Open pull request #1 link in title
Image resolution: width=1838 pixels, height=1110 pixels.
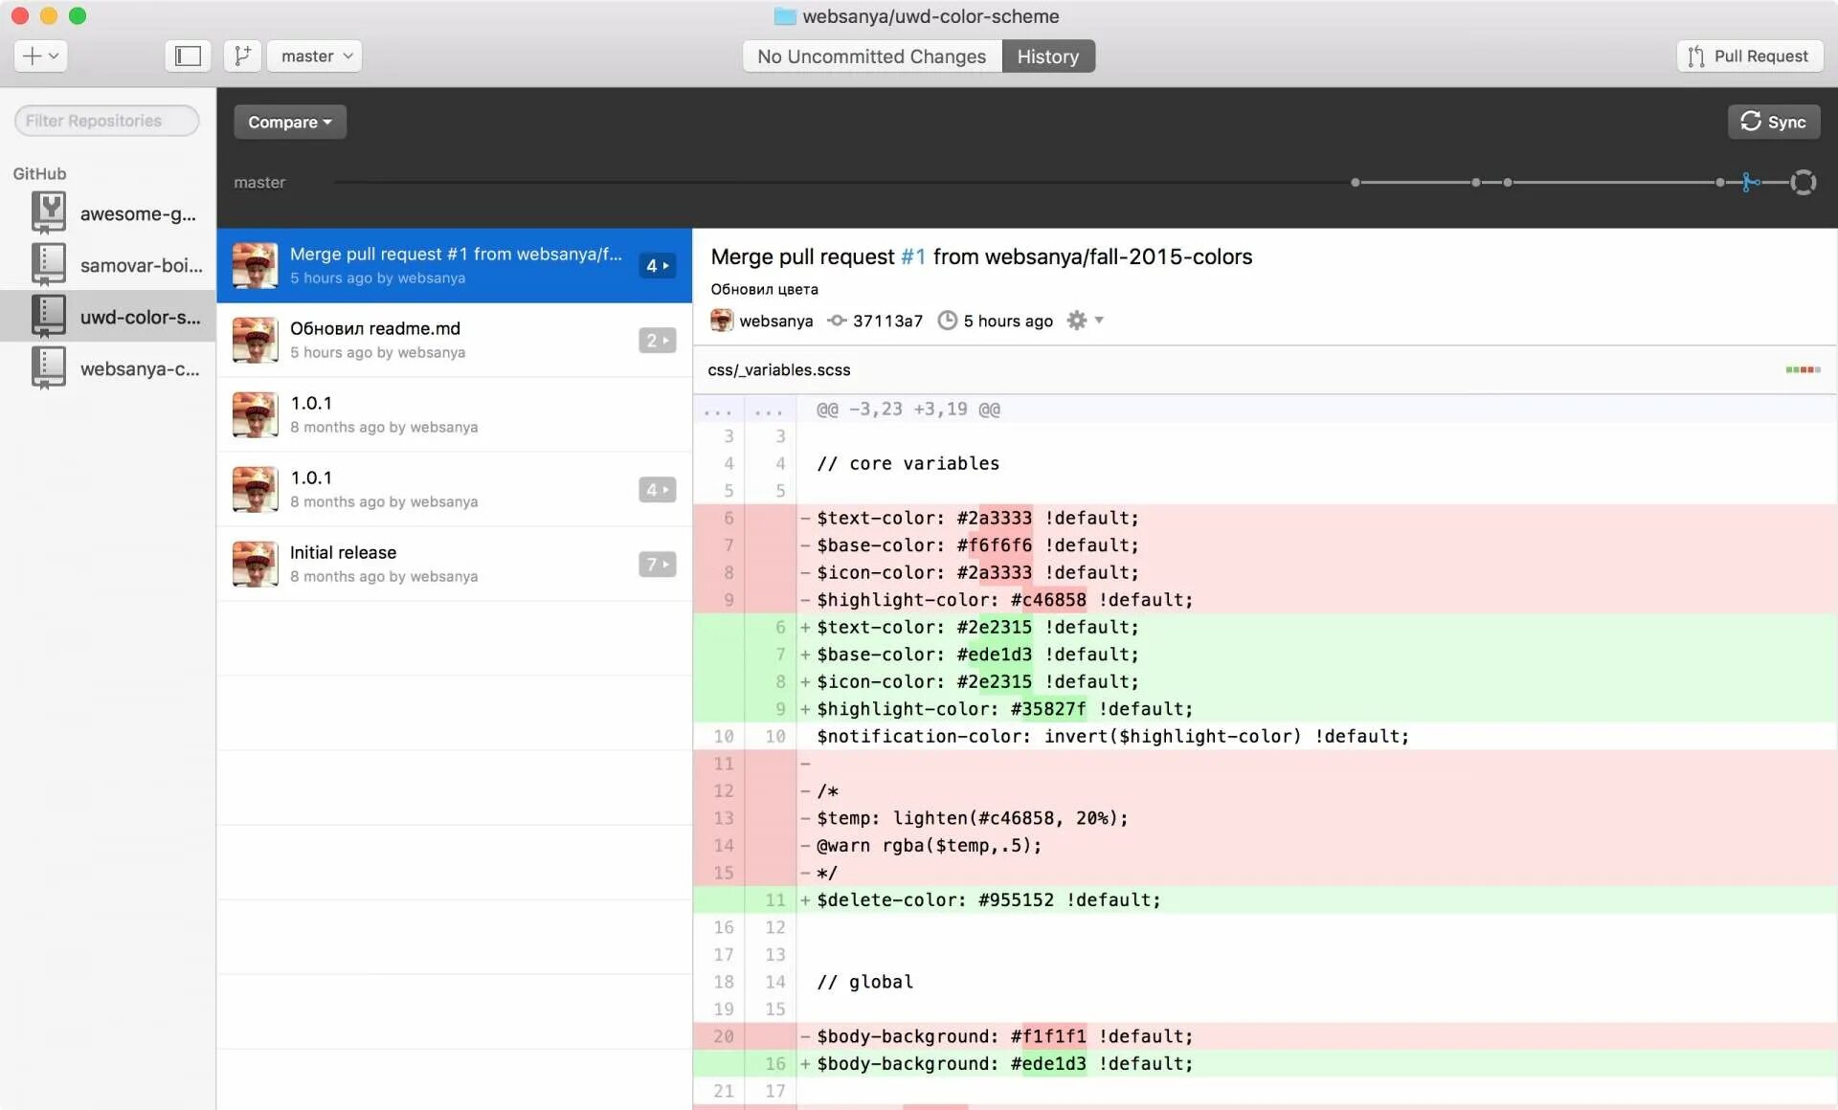(x=912, y=256)
